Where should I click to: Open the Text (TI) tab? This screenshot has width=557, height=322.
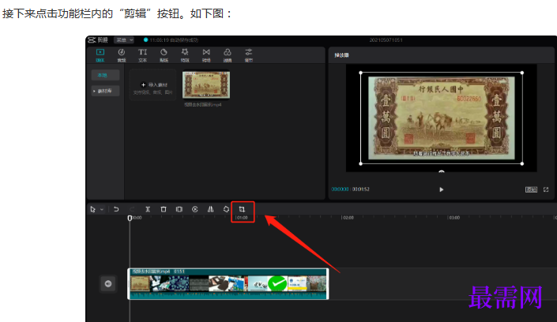click(x=142, y=55)
